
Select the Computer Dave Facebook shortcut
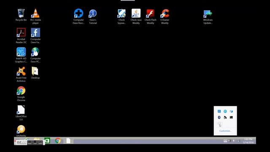[x=35, y=35]
